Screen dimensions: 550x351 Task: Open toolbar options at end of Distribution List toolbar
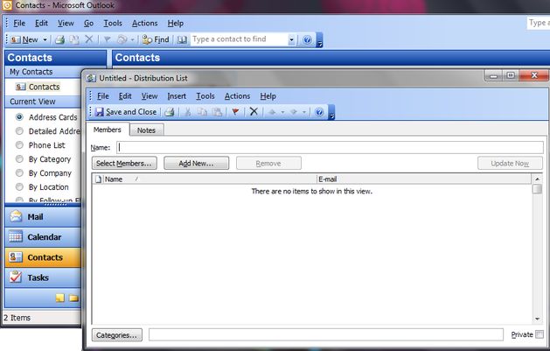coord(331,112)
